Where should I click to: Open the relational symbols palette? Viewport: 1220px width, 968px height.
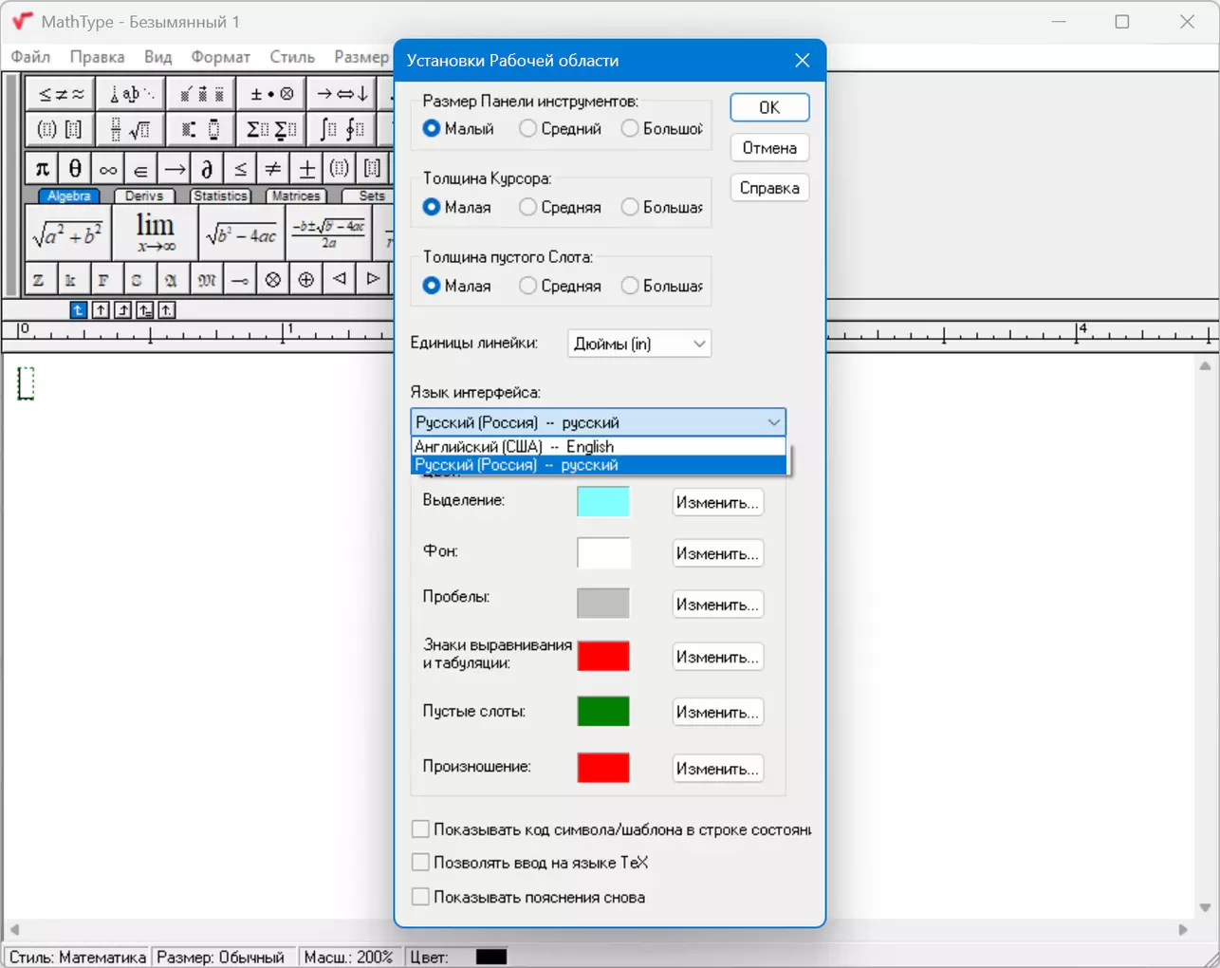coord(61,94)
